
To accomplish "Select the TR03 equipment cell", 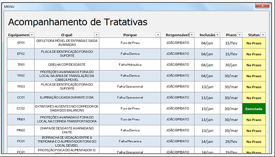I will pyautogui.click(x=21, y=87).
